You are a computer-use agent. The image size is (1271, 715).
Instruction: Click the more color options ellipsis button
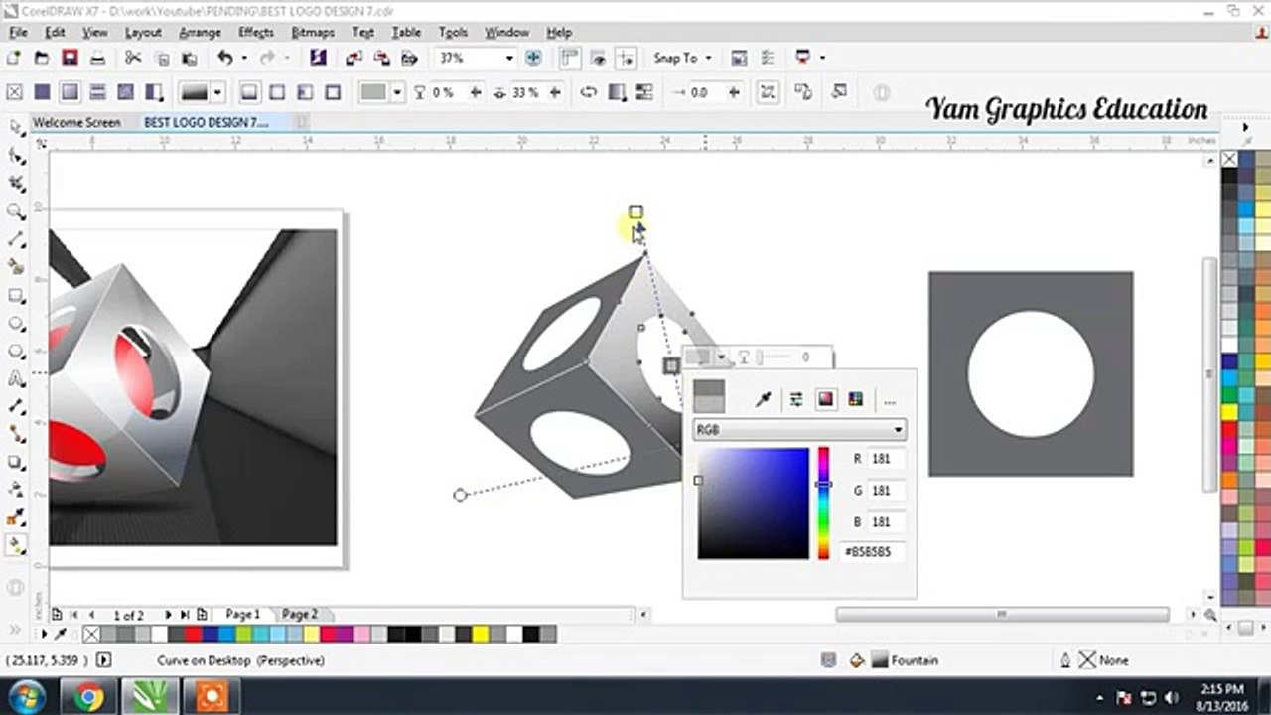[x=890, y=399]
